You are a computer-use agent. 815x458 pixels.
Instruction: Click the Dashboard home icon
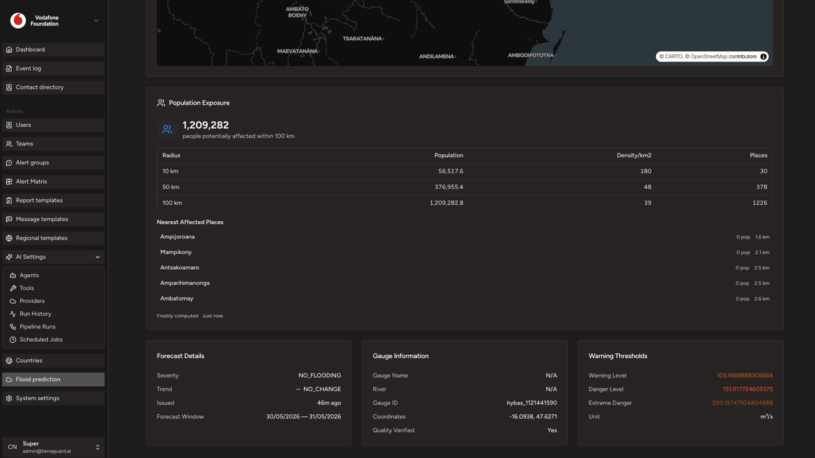click(9, 50)
